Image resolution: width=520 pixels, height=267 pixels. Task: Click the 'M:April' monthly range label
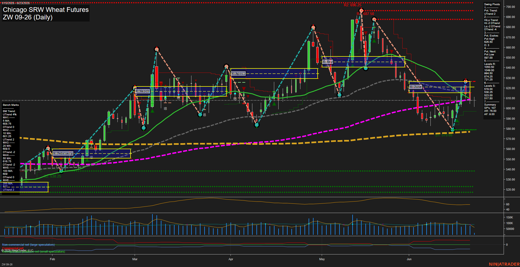coord(238,73)
